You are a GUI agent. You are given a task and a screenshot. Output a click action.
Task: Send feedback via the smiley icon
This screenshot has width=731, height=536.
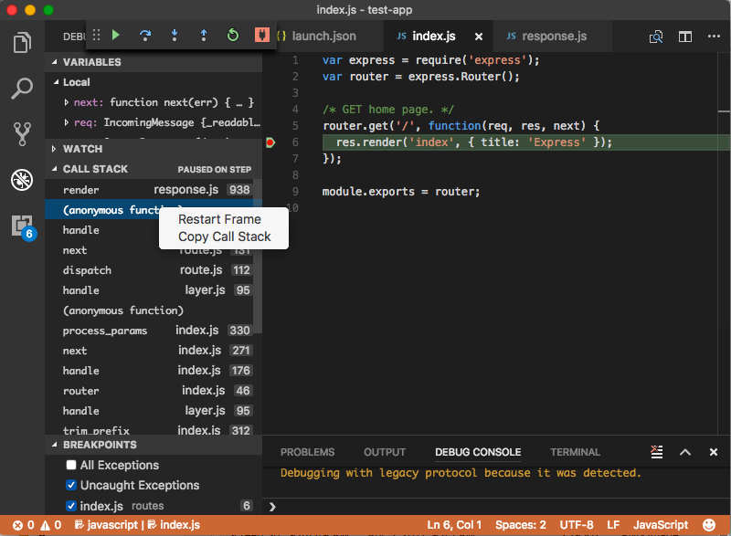point(709,525)
